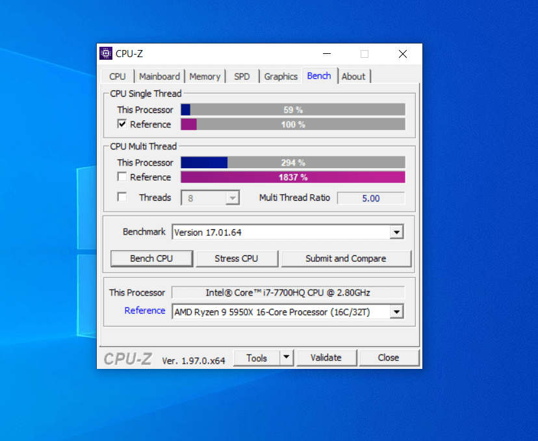
Task: Open the Graphics tab
Action: [281, 77]
